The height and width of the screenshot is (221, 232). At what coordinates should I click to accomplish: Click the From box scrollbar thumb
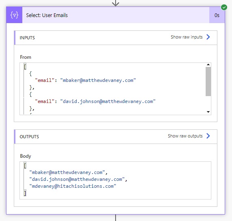(x=208, y=82)
